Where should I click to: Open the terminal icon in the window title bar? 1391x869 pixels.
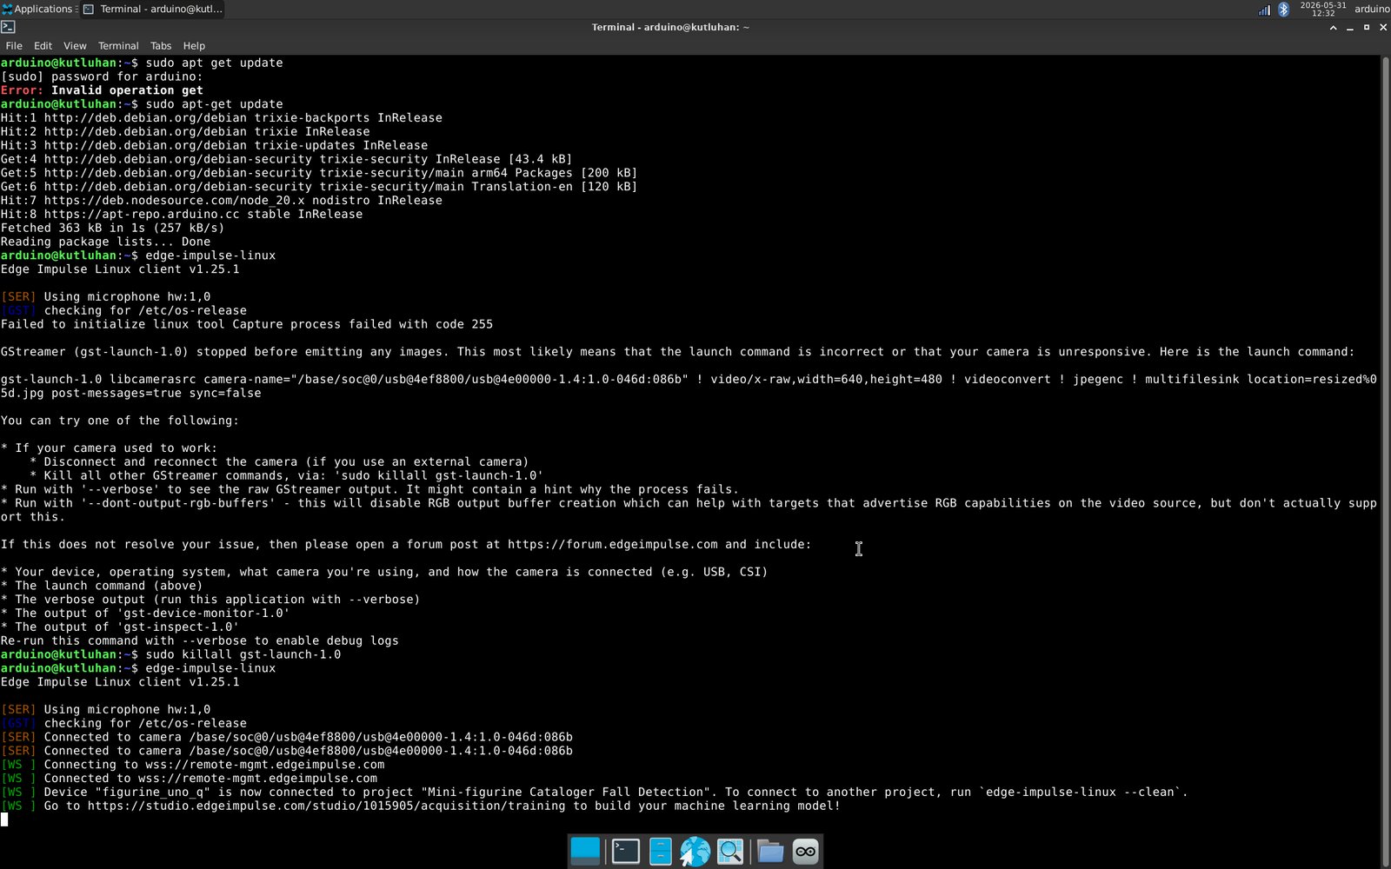pyautogui.click(x=8, y=27)
